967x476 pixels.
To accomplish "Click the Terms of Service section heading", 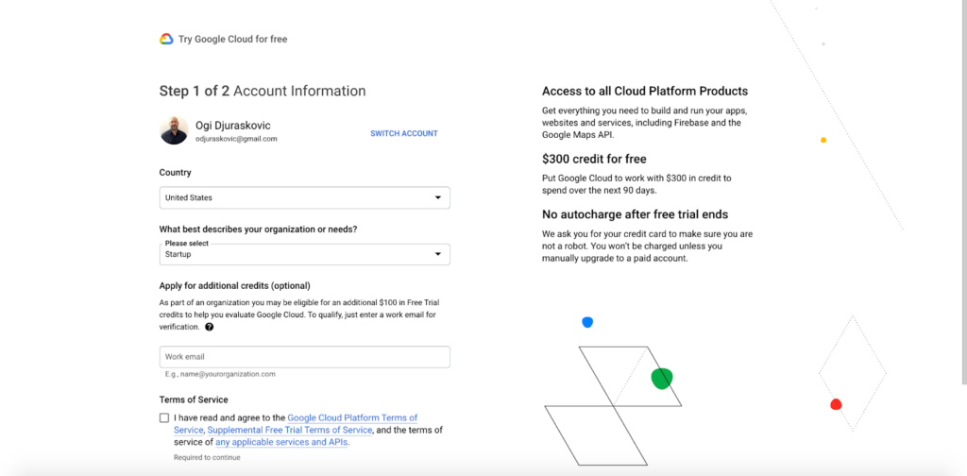I will point(194,399).
